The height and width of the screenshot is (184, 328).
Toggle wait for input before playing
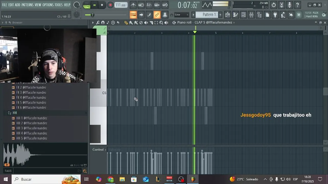coord(141,5)
